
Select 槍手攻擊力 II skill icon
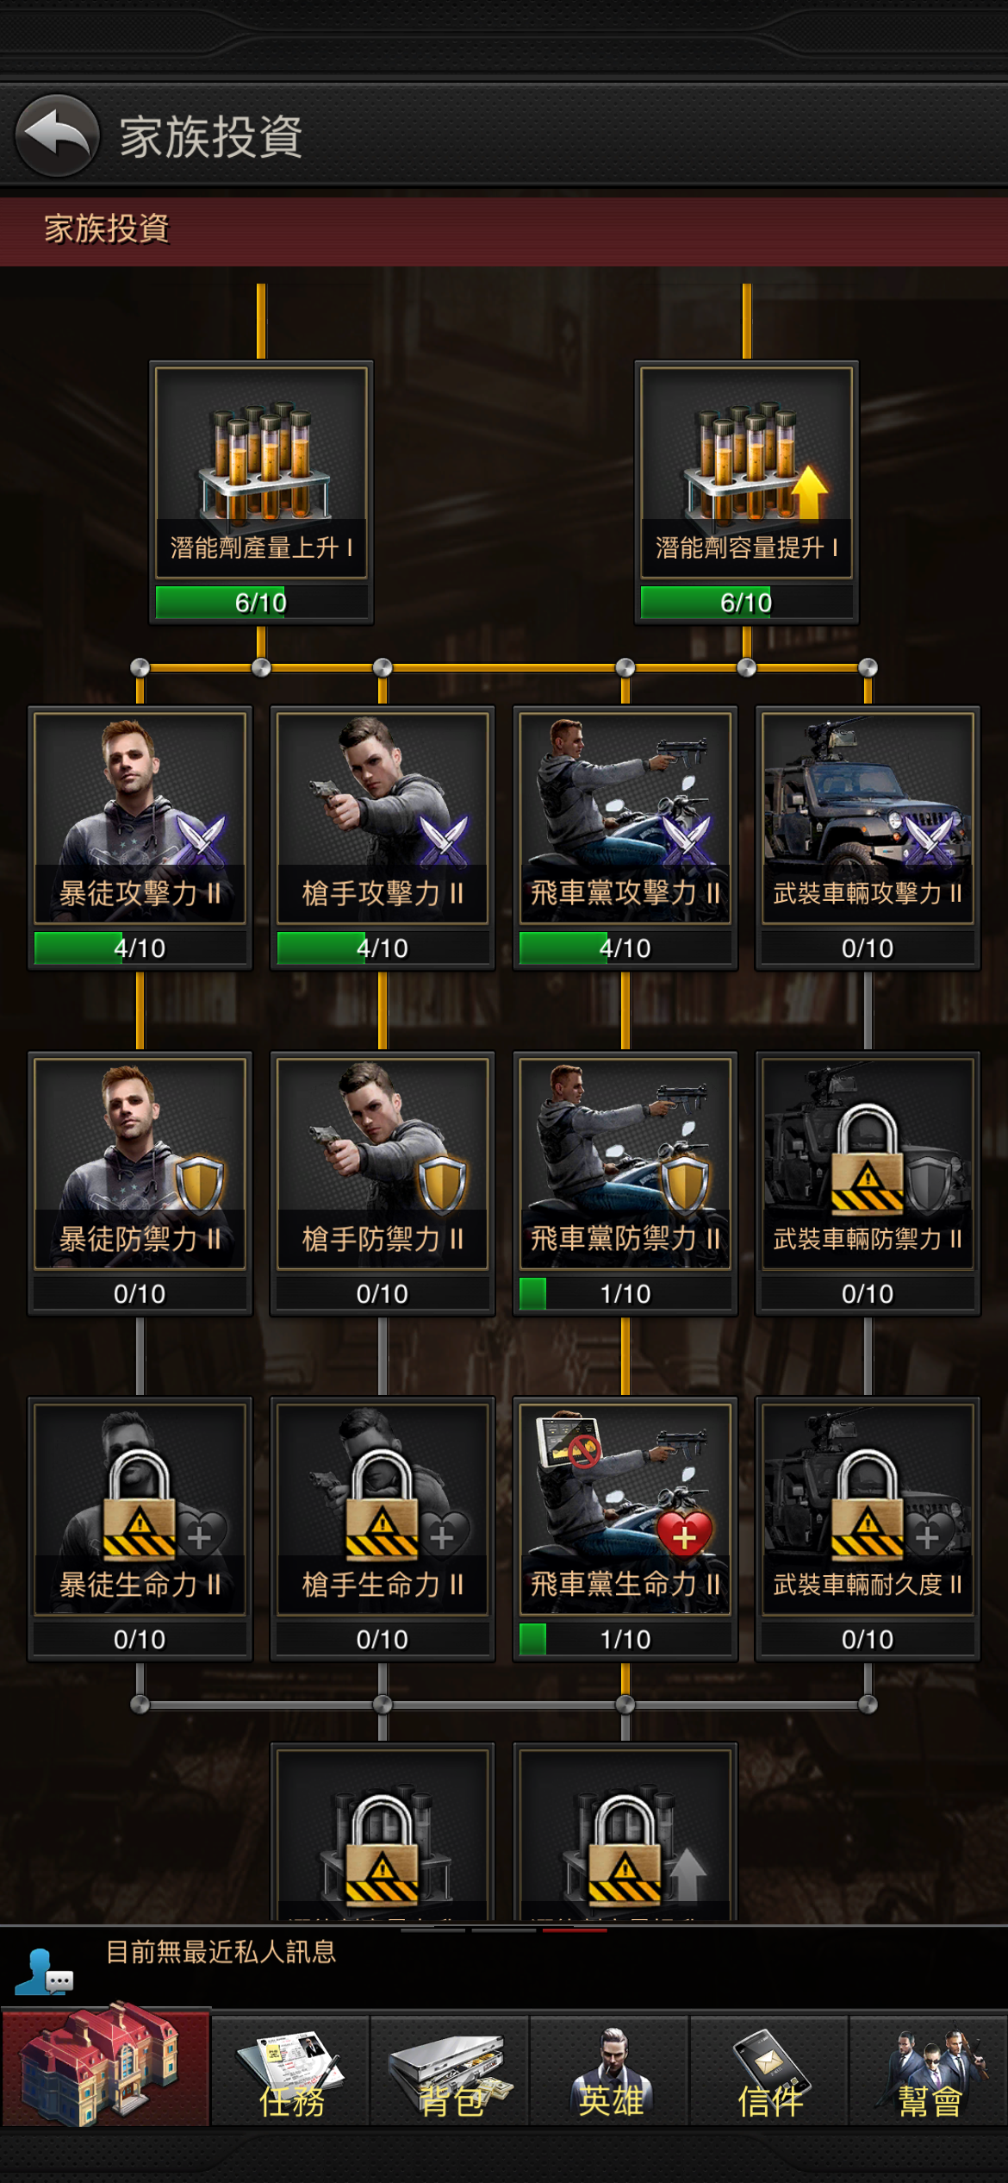click(x=383, y=817)
